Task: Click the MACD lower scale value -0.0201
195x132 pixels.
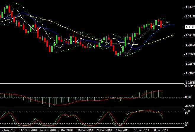Action: pyautogui.click(x=190, y=106)
